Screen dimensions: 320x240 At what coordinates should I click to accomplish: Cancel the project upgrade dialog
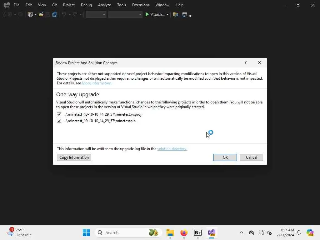(251, 157)
